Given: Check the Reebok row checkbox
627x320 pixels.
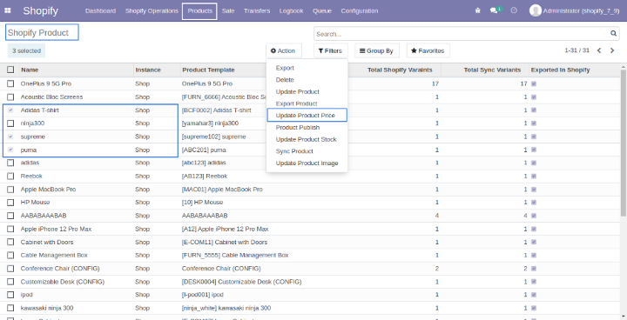Looking at the screenshot, I should click(x=10, y=177).
